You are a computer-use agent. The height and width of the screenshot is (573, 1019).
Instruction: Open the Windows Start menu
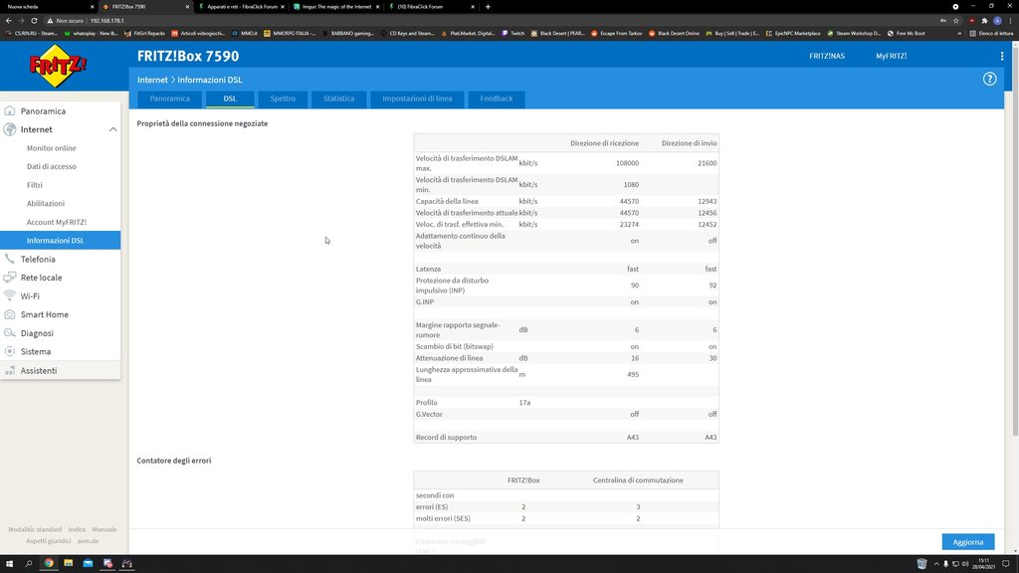(x=9, y=563)
